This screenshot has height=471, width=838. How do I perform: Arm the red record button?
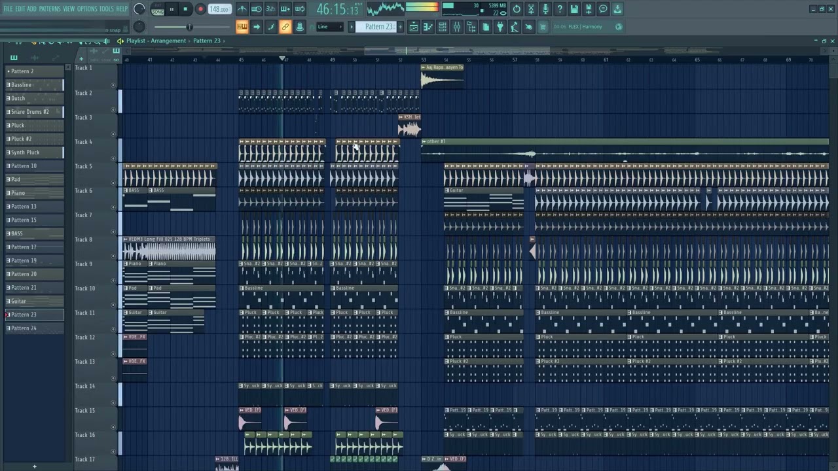coord(200,9)
